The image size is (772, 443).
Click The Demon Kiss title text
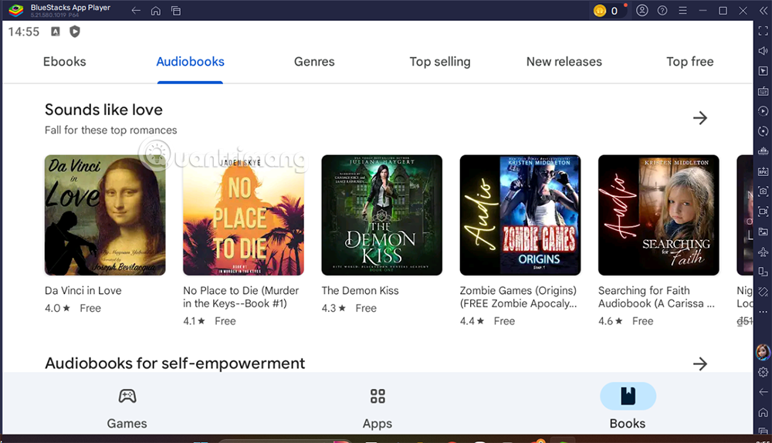pyautogui.click(x=360, y=290)
